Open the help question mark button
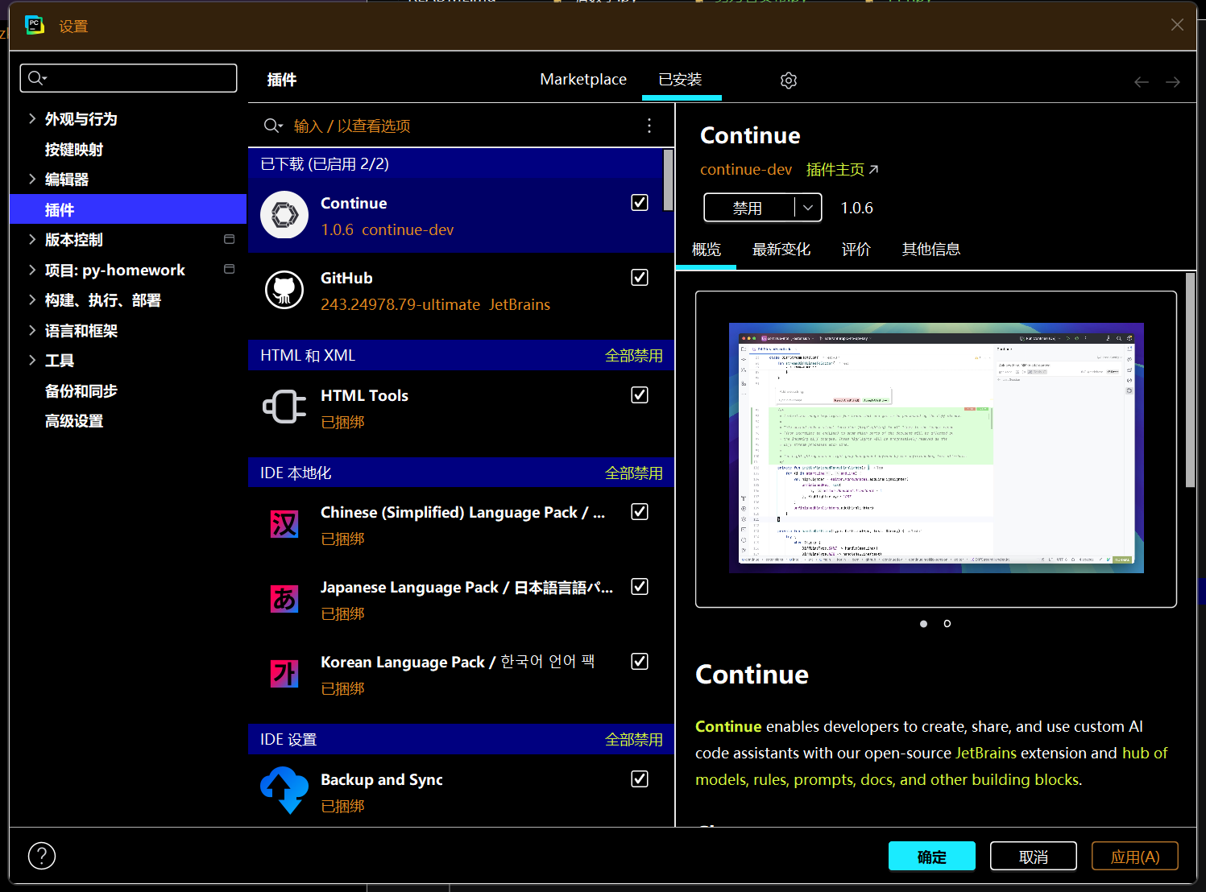Image resolution: width=1206 pixels, height=892 pixels. [x=42, y=856]
